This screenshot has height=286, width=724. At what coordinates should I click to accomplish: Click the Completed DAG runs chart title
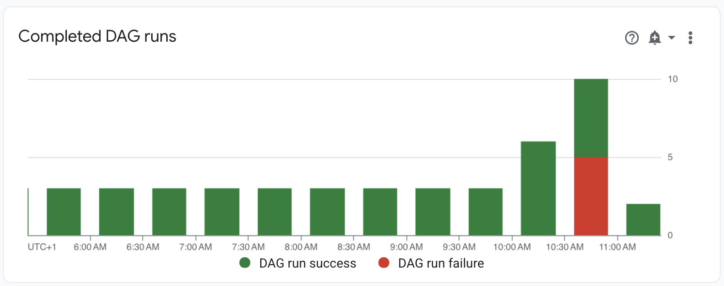97,36
